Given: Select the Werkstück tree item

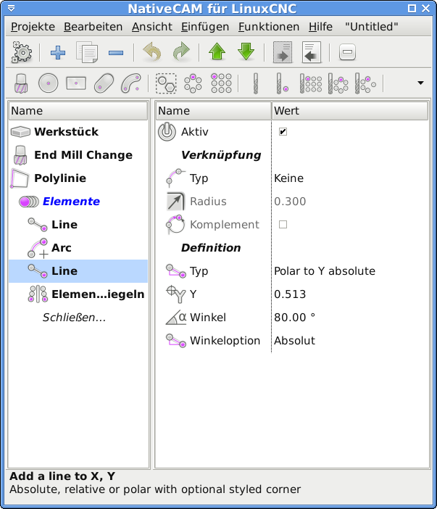Looking at the screenshot, I should [78, 132].
